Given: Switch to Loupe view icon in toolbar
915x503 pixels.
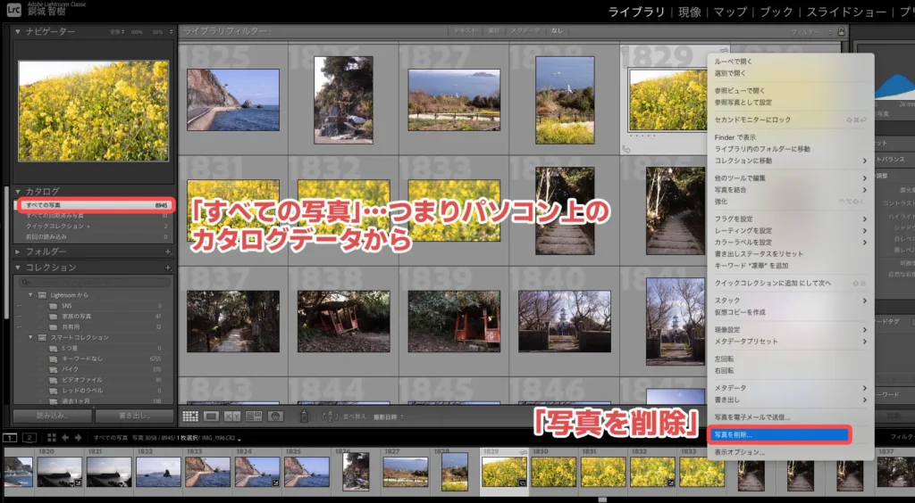Looking at the screenshot, I should point(211,416).
